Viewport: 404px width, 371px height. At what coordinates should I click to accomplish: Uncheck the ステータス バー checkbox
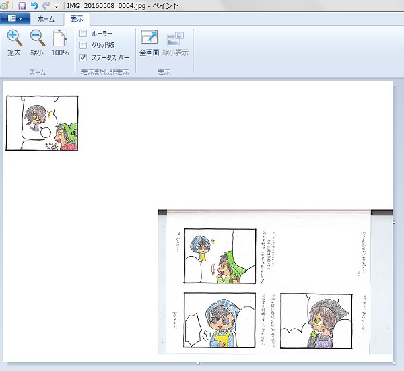pyautogui.click(x=83, y=57)
